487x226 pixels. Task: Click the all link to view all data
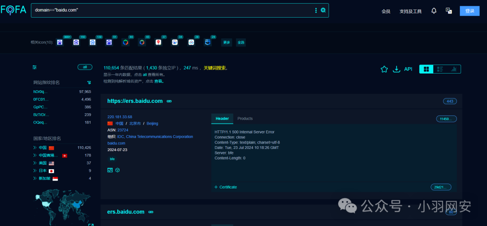click(x=145, y=75)
